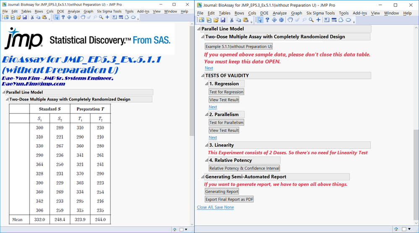Toggle checkbox in left window status bar
This screenshot has width=419, height=233.
point(182,230)
